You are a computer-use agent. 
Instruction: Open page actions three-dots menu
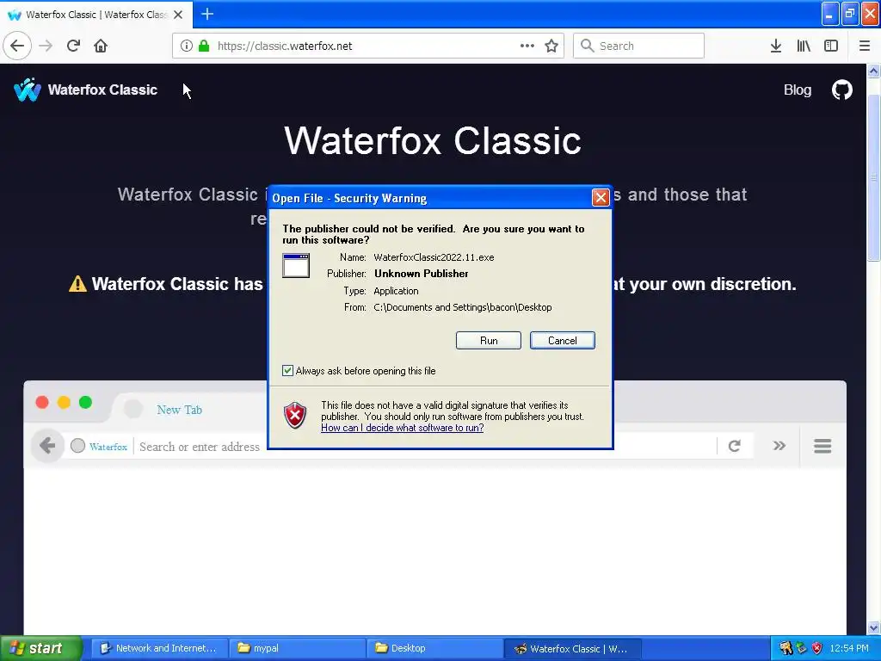coord(527,46)
